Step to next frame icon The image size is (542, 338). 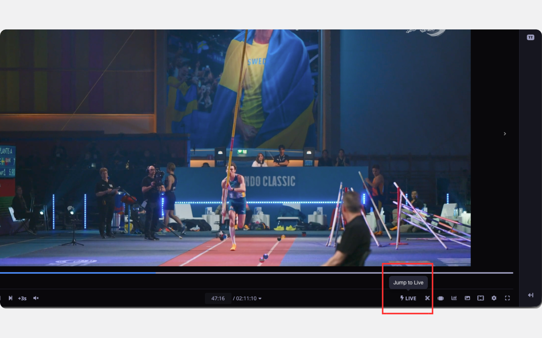11,298
